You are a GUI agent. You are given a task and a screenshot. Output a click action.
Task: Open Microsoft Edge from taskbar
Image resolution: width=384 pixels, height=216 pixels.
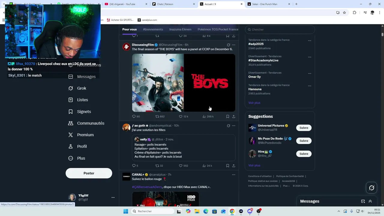pos(206,211)
